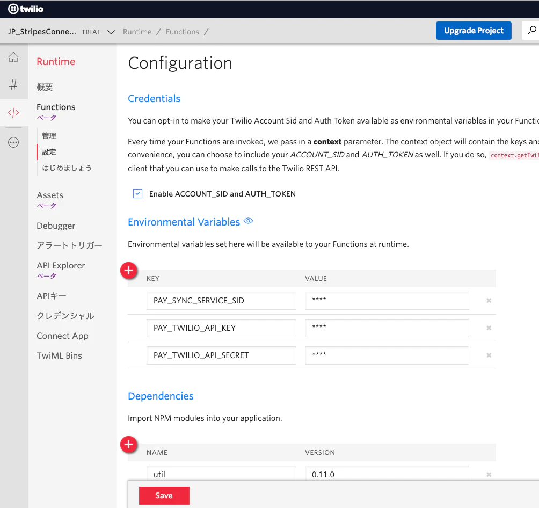This screenshot has width=539, height=508.
Task: Click the hash Phone Numbers icon
Action: click(13, 85)
